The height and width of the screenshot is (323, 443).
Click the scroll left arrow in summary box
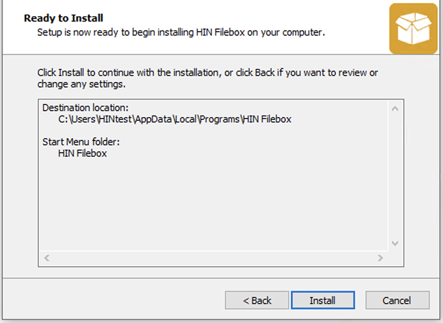(47, 258)
